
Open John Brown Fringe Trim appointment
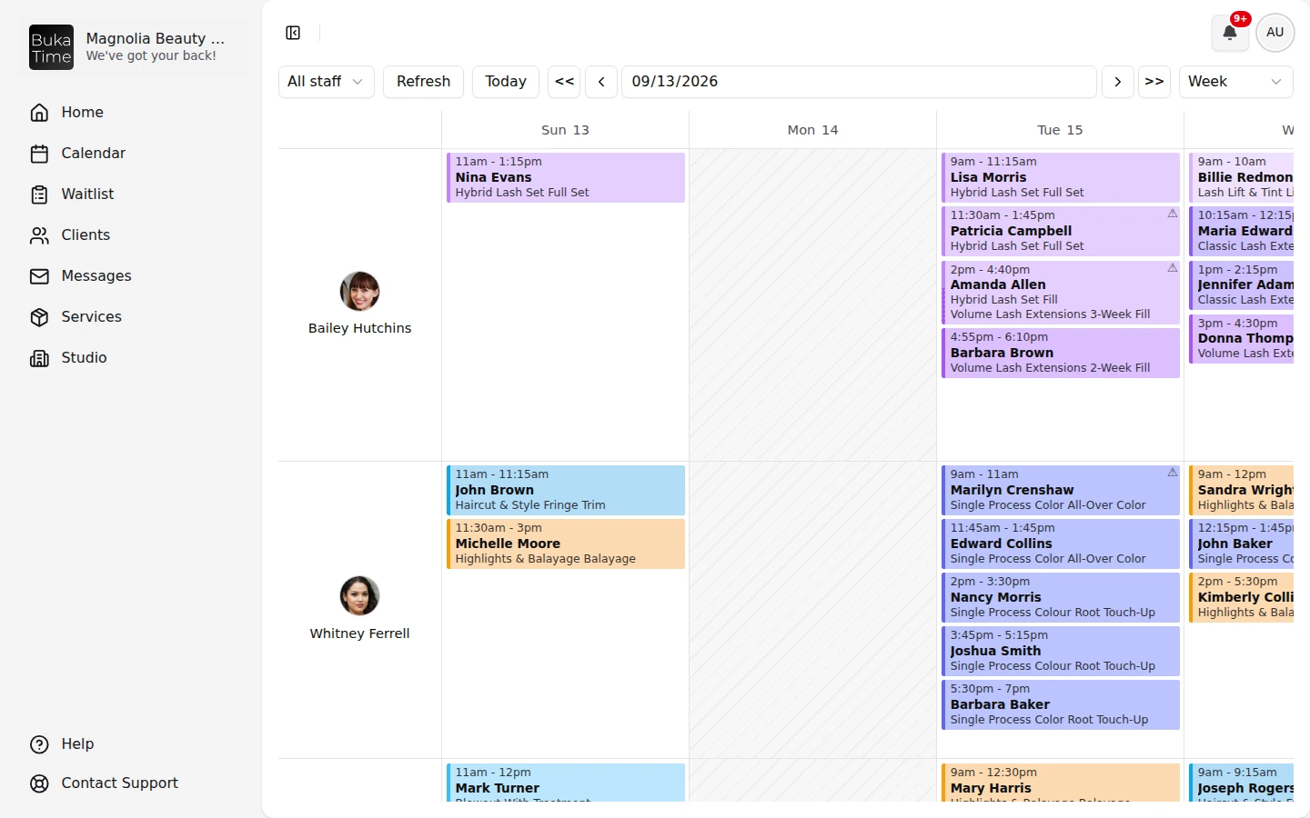(566, 490)
